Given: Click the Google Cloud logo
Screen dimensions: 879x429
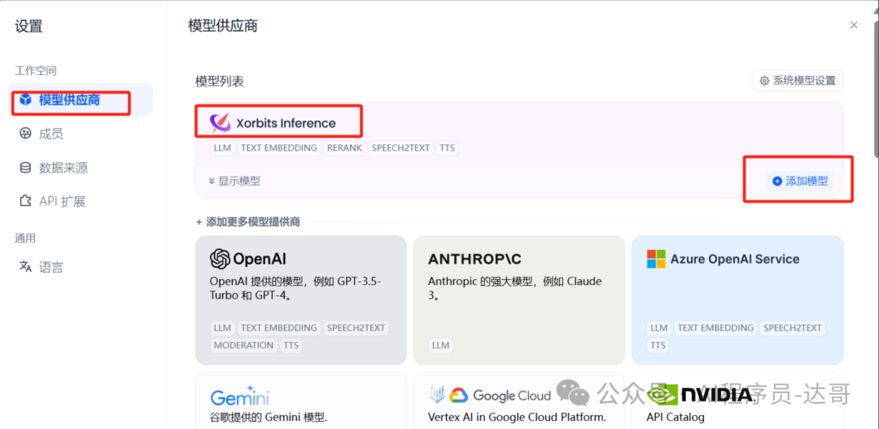Looking at the screenshot, I should coord(490,396).
